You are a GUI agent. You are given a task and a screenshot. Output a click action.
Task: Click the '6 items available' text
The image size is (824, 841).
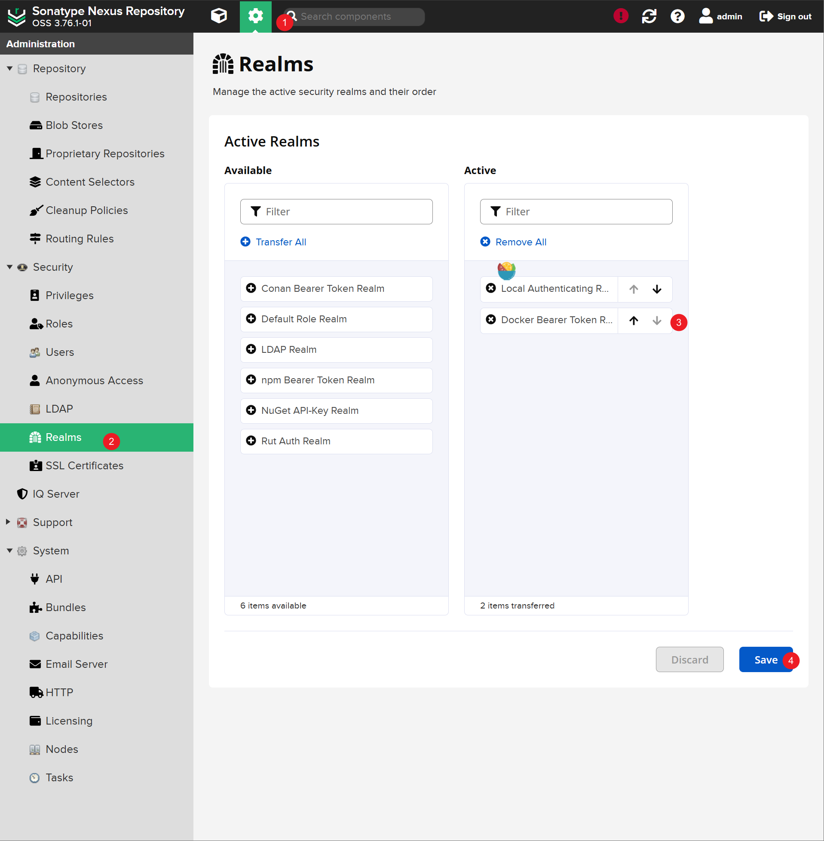[273, 606]
